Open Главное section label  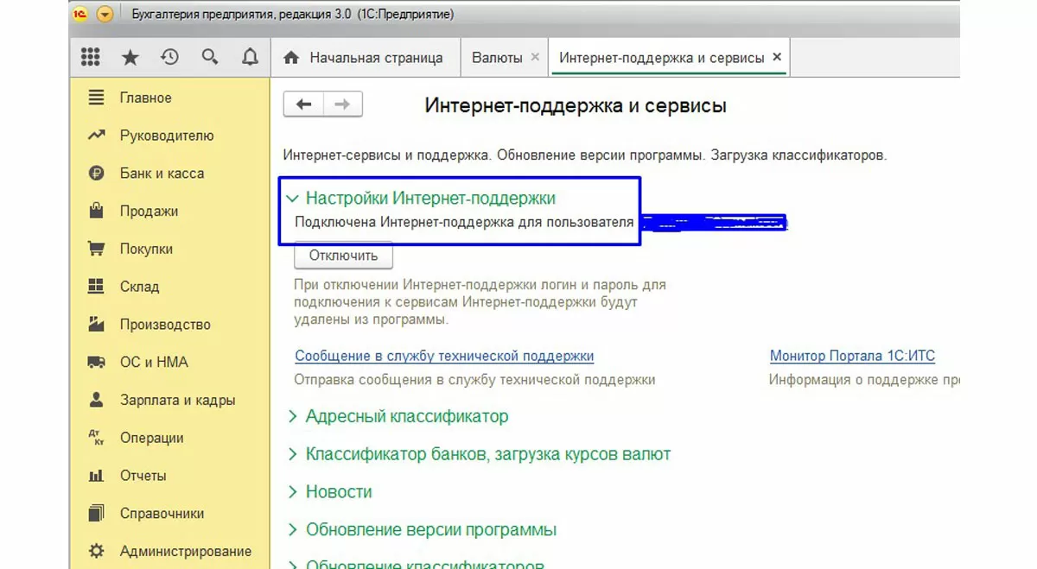coord(145,98)
